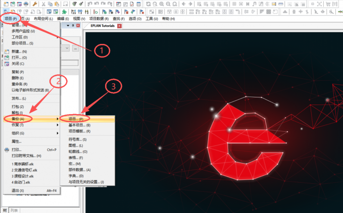Click the printer icon in top toolbar

(26, 4)
